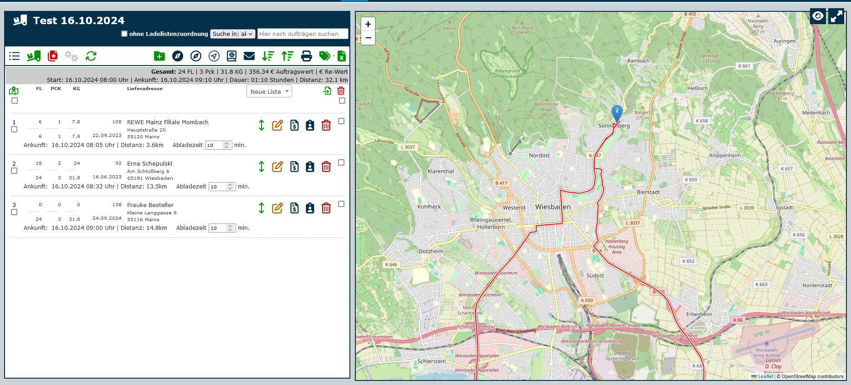Zoom in on the map
This screenshot has height=385, width=851.
coord(368,24)
